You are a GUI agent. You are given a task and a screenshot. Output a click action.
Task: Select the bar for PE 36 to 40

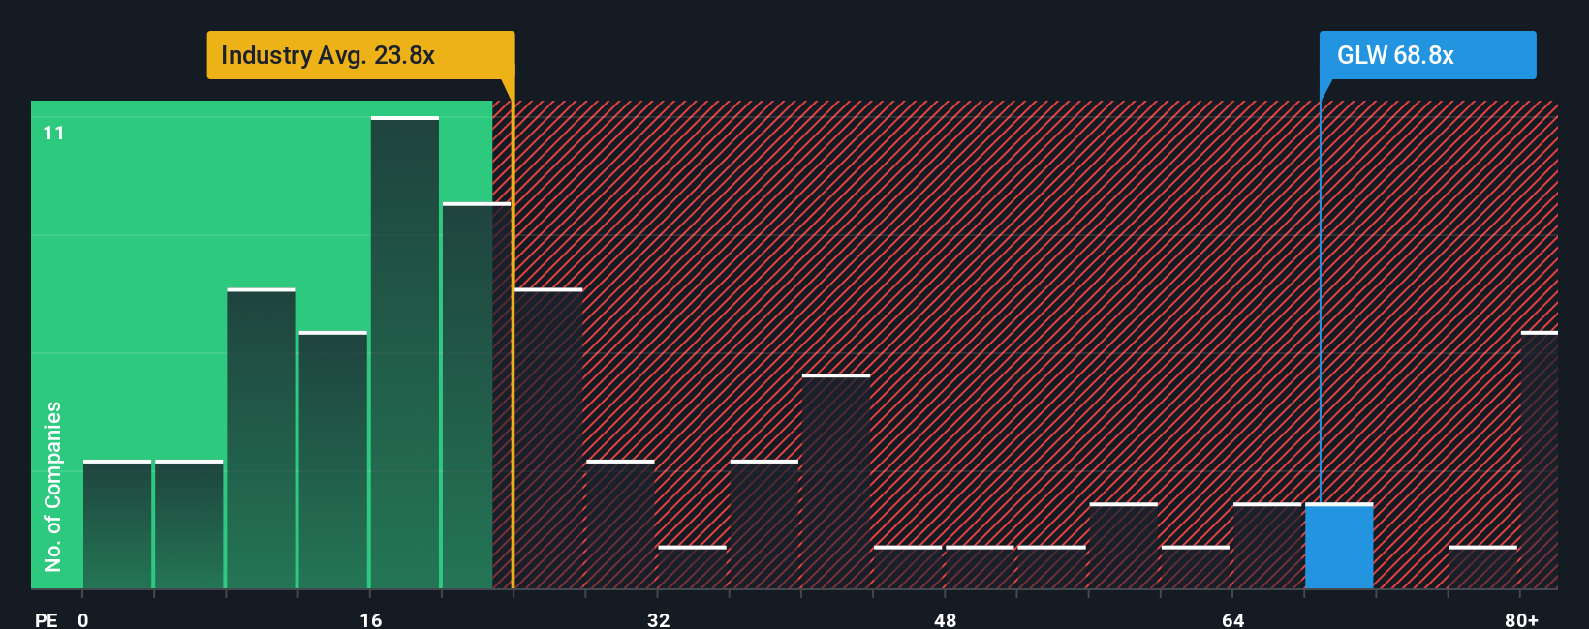764,524
